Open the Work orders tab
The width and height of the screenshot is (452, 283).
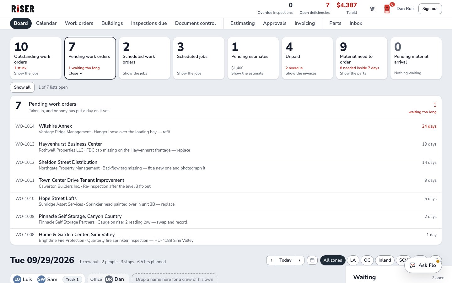79,23
